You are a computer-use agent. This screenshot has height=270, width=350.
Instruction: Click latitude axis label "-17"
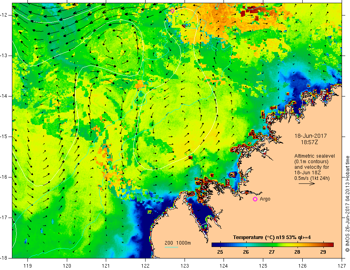tap(4, 218)
